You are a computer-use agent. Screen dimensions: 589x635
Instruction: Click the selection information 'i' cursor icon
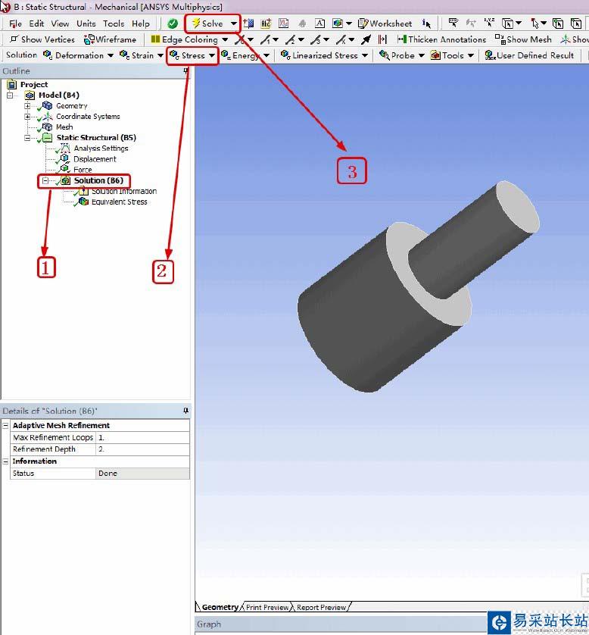(x=426, y=23)
